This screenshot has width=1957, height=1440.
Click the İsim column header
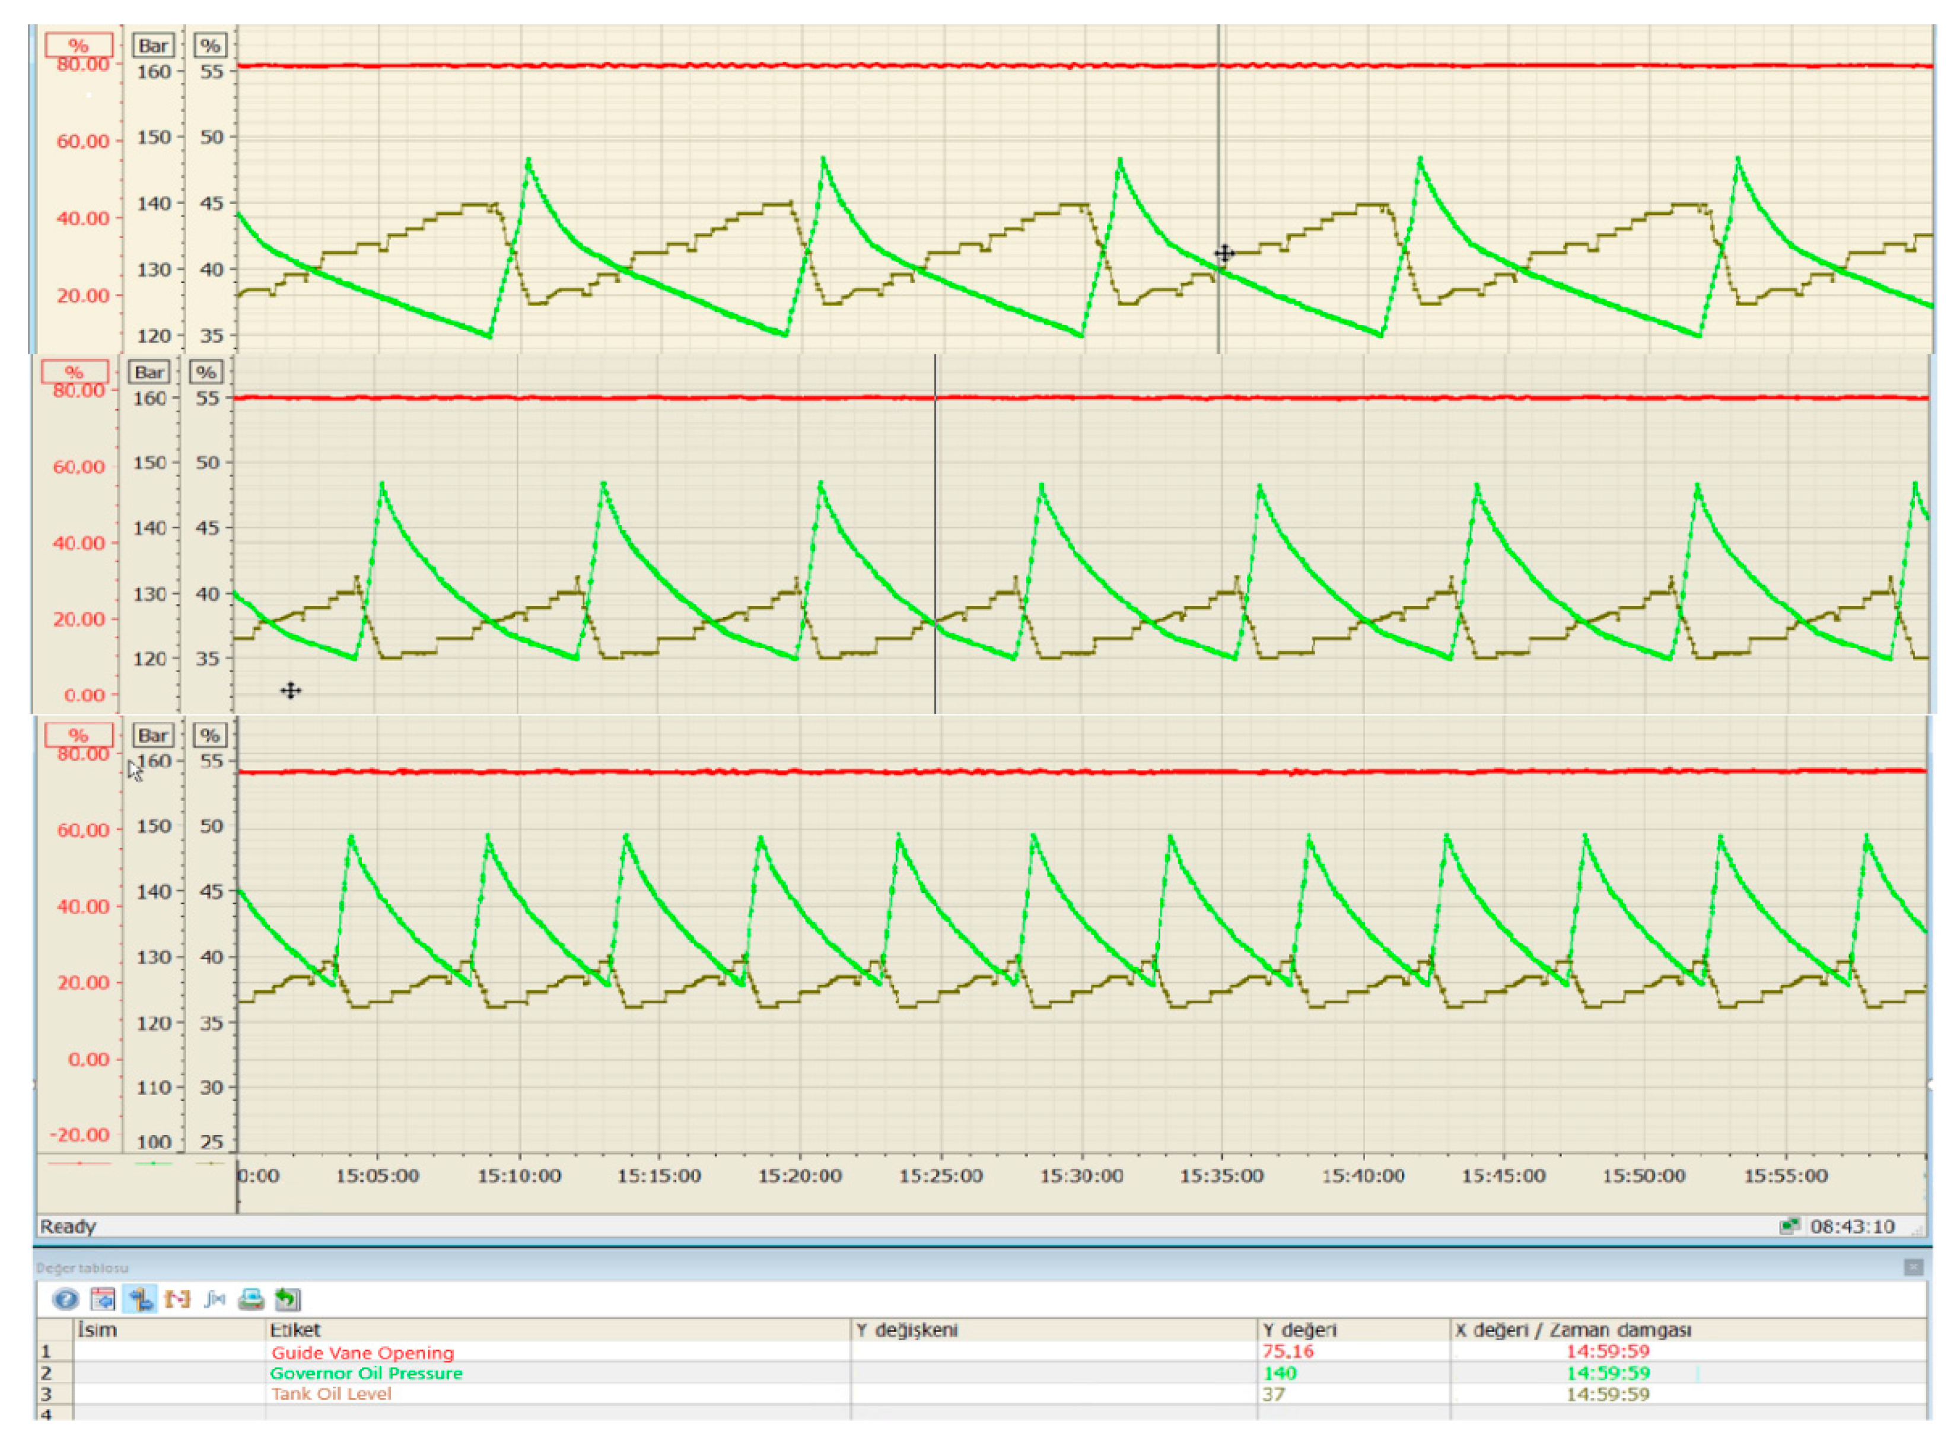pos(97,1330)
